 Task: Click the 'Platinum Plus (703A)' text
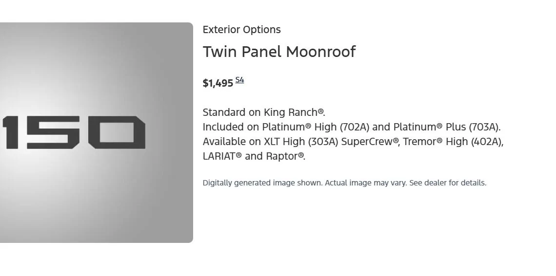pos(446,127)
